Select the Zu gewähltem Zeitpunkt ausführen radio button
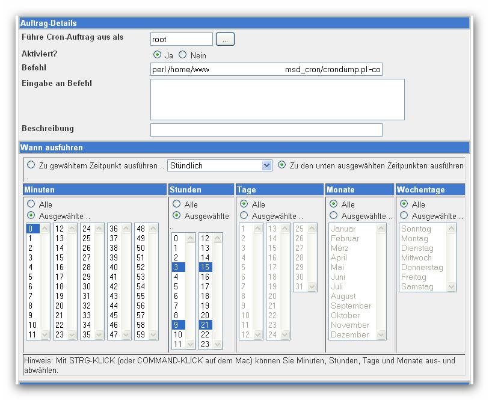Viewport: 489px width, 400px height. (31, 165)
